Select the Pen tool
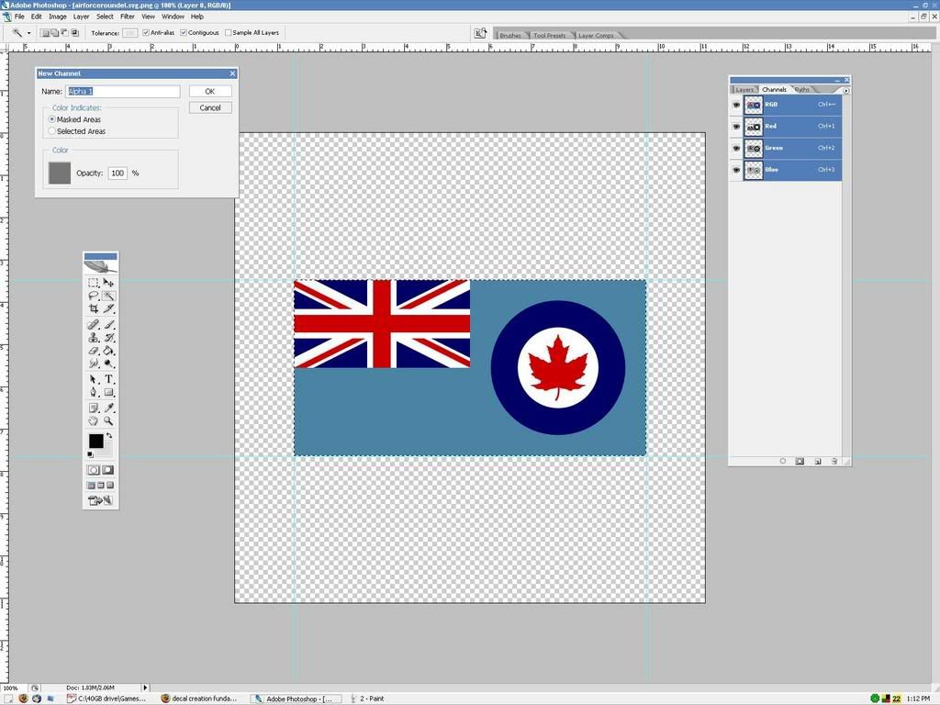Screen dimensions: 940x705 tap(93, 393)
